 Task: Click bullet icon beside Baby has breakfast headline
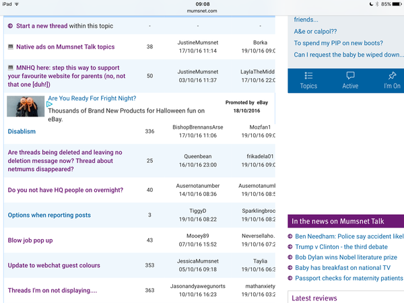click(x=290, y=268)
